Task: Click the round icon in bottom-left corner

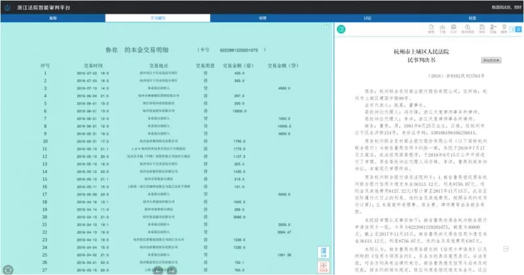Action: pos(8,270)
